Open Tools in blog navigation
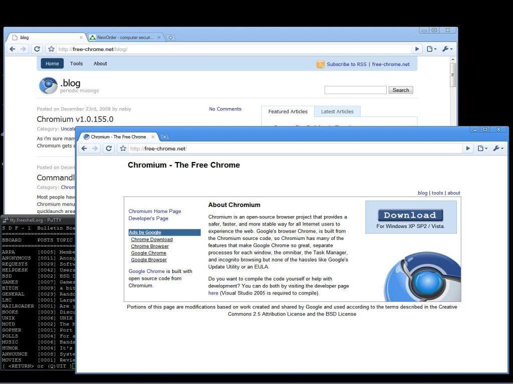 [76, 63]
